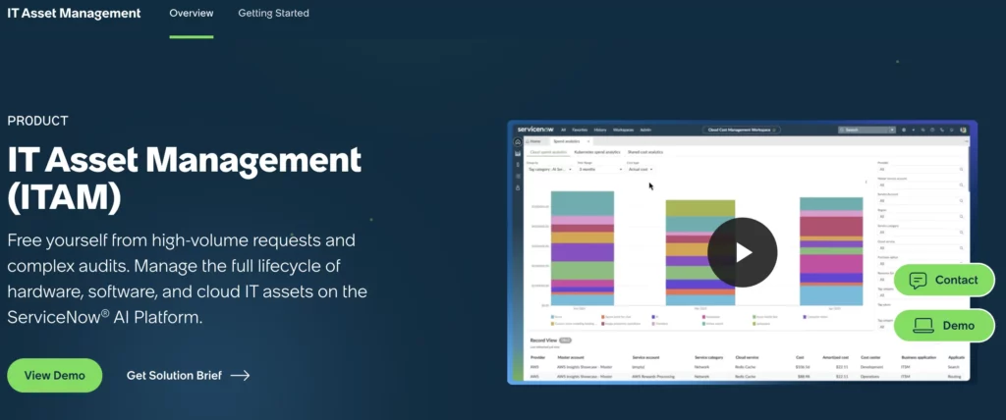1006x420 pixels.
Task: Select the Cloud spend analytics sub-tab
Action: point(548,152)
